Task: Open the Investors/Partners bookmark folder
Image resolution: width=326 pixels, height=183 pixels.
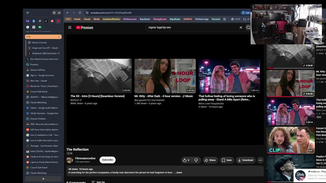Action: point(111,19)
